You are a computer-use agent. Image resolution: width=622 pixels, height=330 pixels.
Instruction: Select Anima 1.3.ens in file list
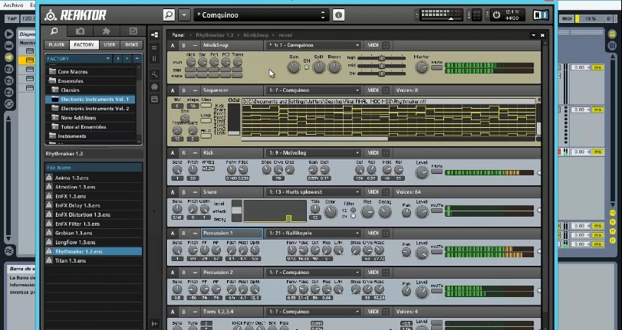click(94, 178)
